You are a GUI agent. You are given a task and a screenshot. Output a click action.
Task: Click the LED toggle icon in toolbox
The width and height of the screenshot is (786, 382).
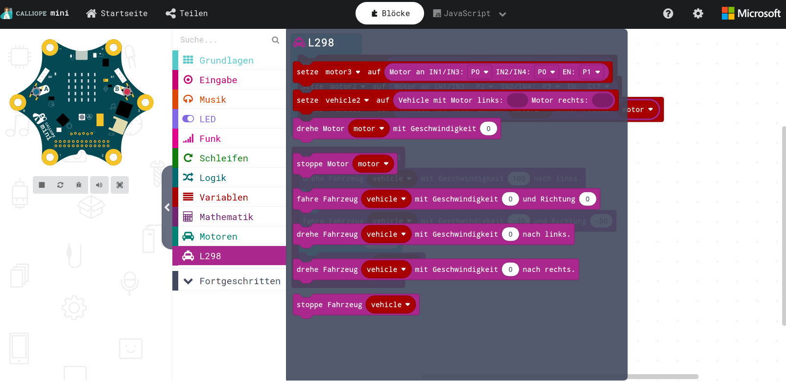pyautogui.click(x=188, y=119)
